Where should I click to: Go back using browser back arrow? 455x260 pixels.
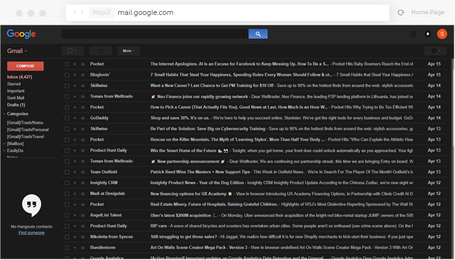click(x=75, y=12)
